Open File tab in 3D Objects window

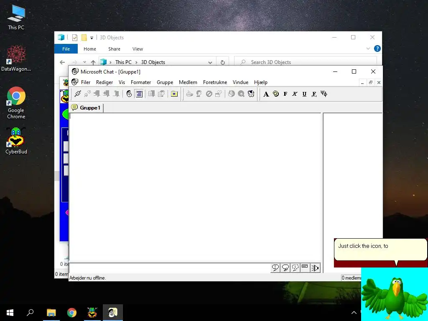tap(66, 49)
